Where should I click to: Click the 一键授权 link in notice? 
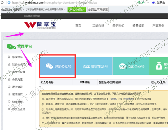tap(113, 99)
